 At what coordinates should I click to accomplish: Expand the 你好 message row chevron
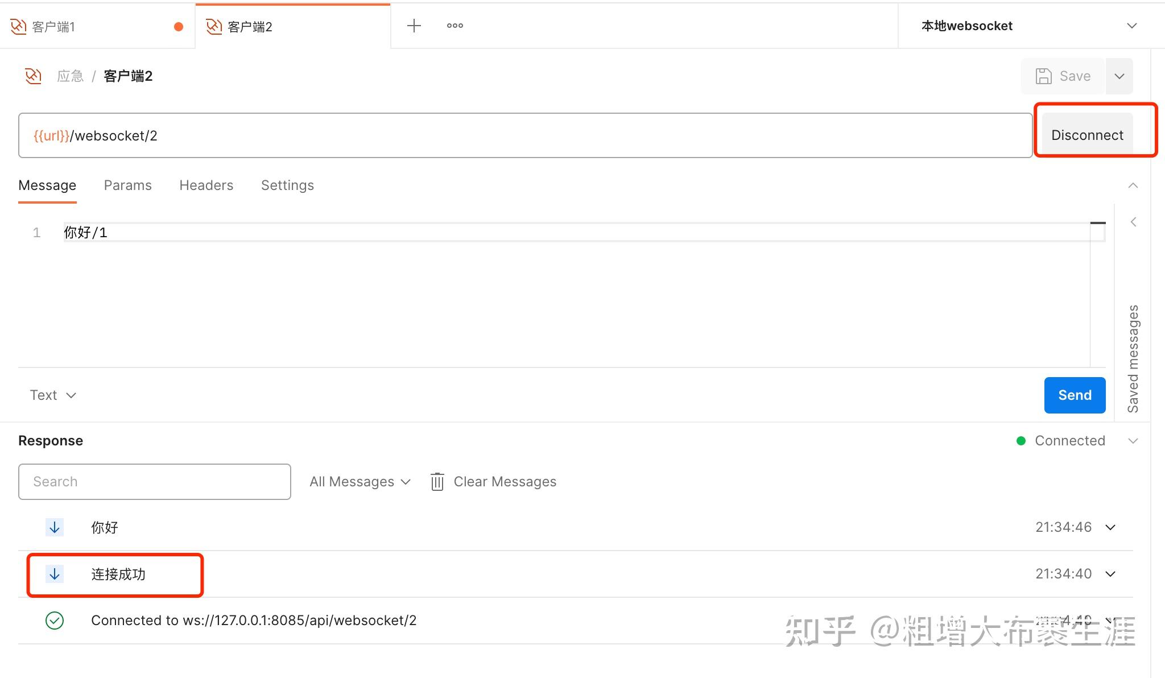1110,527
